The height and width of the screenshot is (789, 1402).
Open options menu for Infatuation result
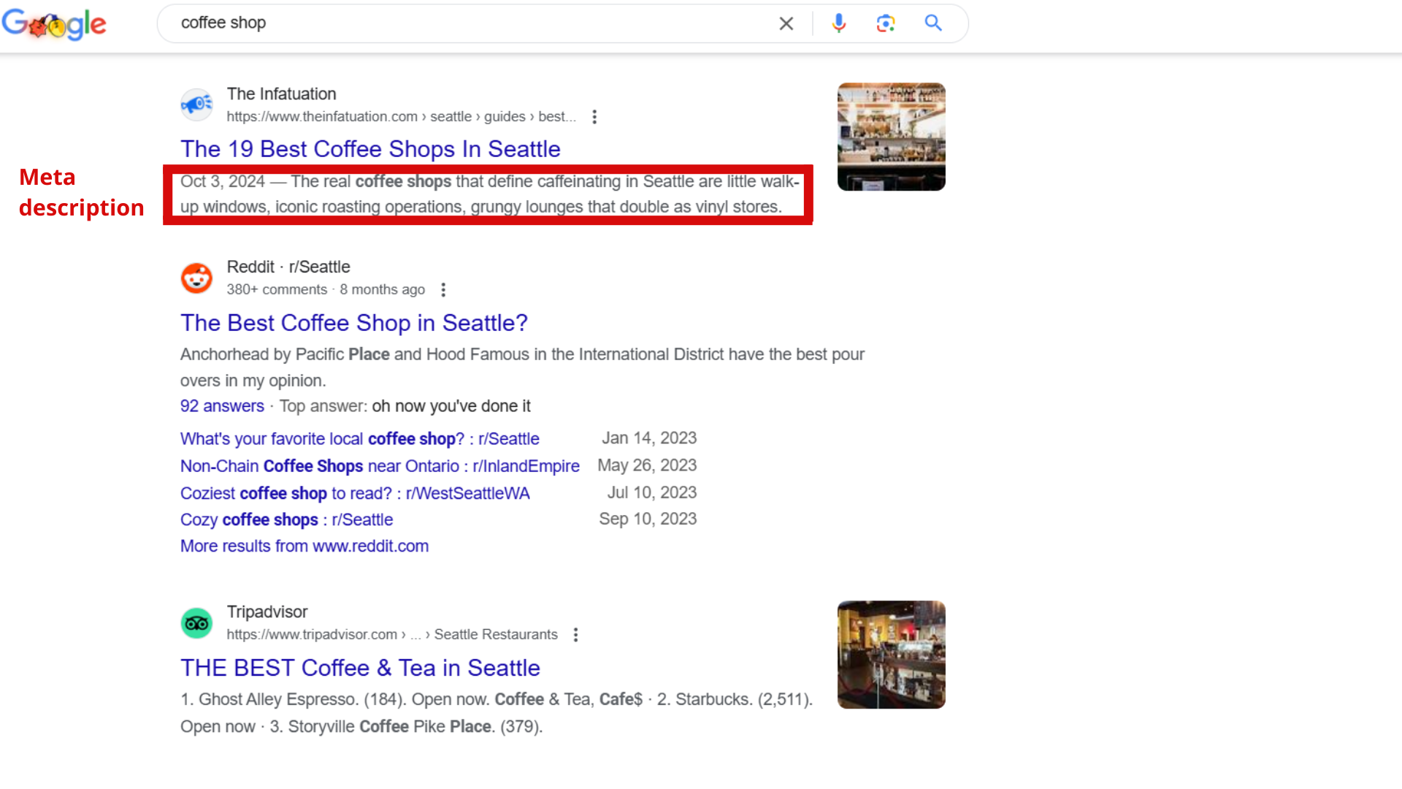pos(594,117)
